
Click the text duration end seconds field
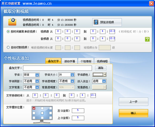[93, 95]
